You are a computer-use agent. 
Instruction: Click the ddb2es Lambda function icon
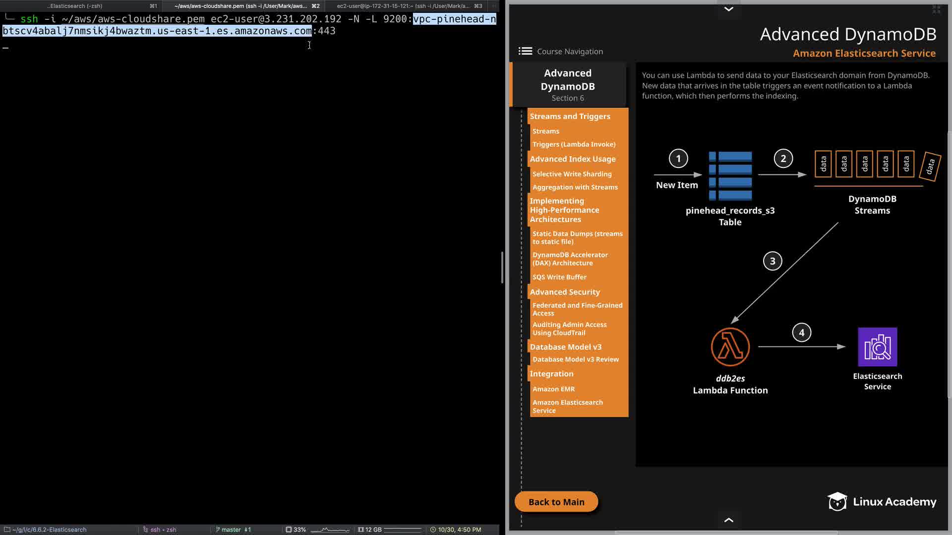(x=730, y=347)
